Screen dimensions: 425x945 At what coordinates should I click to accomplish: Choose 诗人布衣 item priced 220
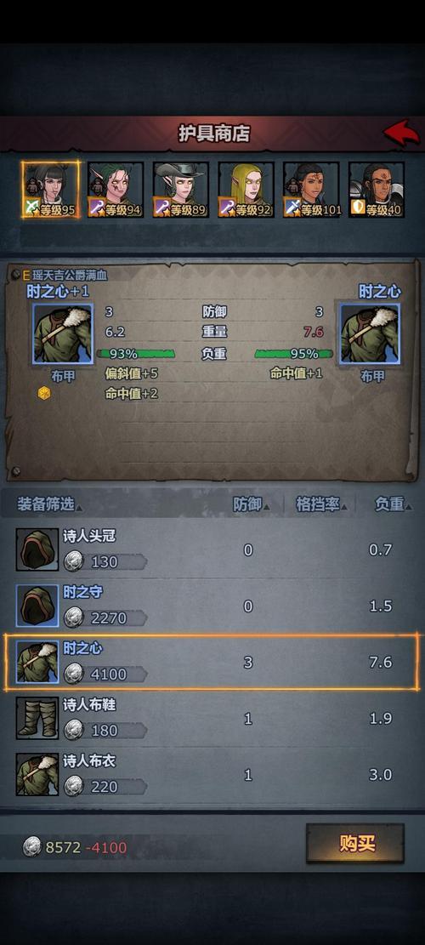point(212,774)
